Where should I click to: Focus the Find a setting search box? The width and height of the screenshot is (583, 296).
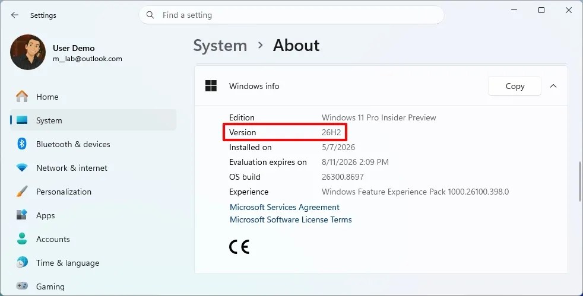click(291, 15)
